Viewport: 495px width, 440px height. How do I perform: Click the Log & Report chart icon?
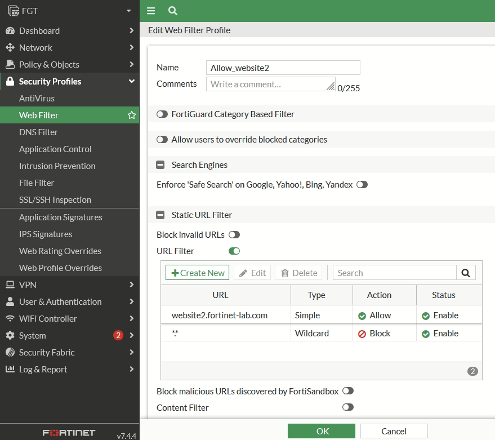tap(10, 369)
